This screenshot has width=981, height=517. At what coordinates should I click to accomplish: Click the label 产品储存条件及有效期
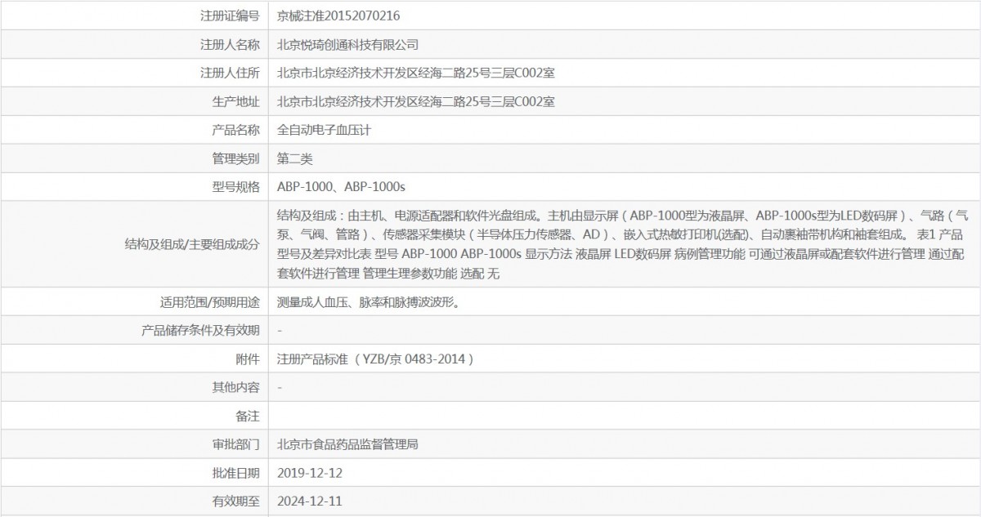201,331
